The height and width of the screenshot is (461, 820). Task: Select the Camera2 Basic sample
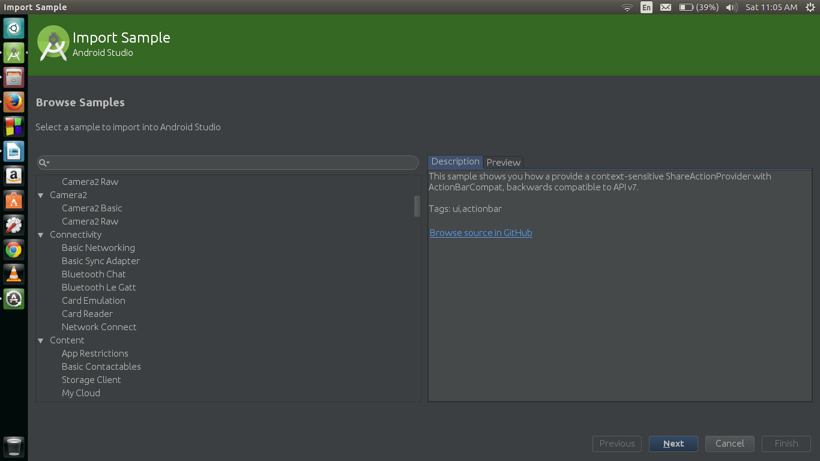(92, 208)
